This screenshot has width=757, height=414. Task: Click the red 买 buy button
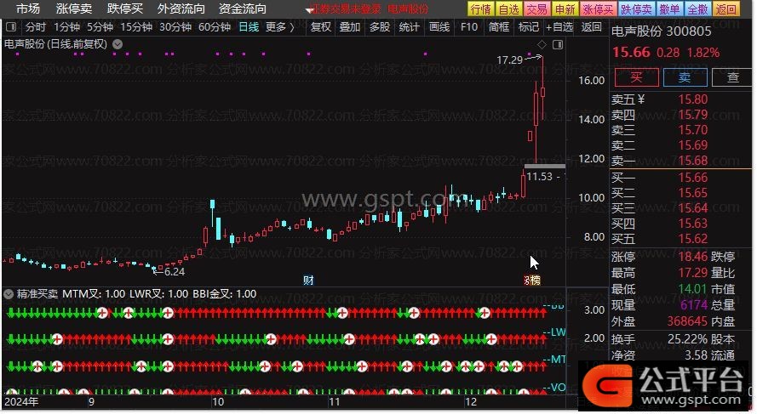pos(636,77)
